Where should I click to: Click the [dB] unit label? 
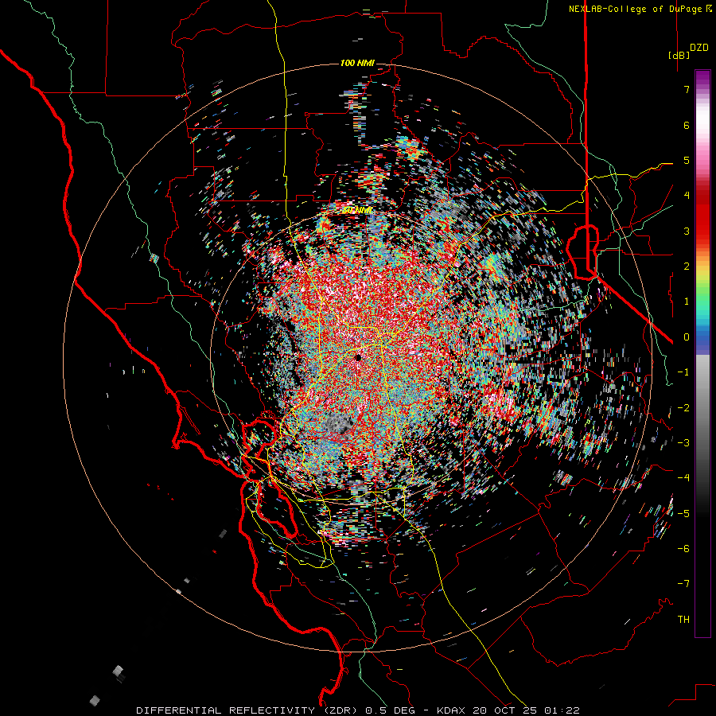tap(679, 55)
